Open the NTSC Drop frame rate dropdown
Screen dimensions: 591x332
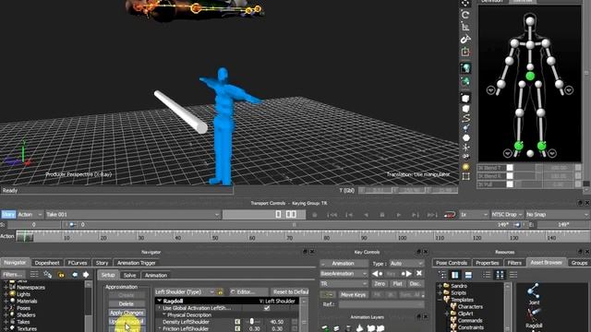[507, 215]
